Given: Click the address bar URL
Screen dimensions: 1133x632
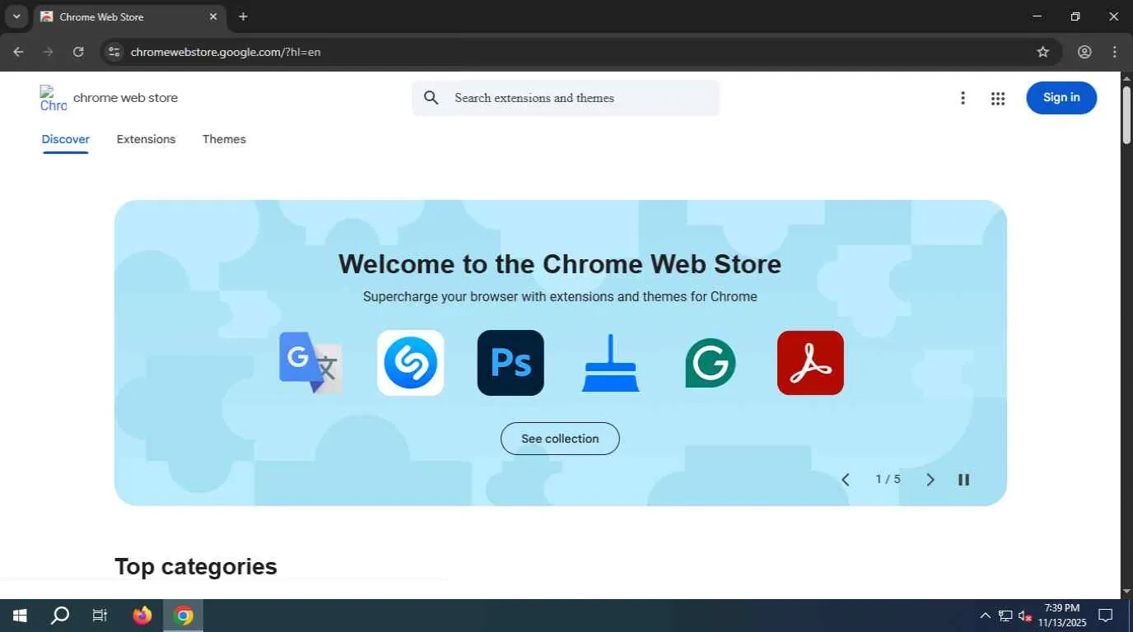Looking at the screenshot, I should click(x=226, y=52).
